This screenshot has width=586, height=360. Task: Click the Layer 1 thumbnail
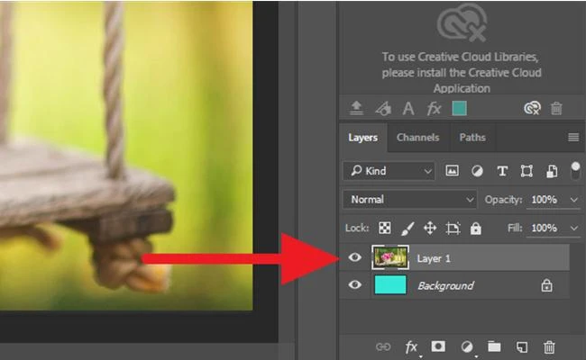[390, 257]
